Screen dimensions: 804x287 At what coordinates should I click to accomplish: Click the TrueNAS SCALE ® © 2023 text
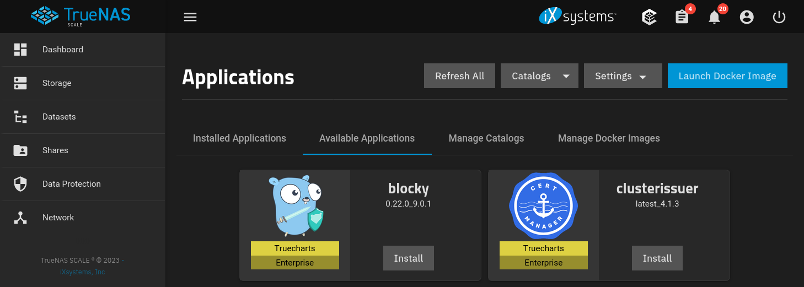(x=80, y=261)
